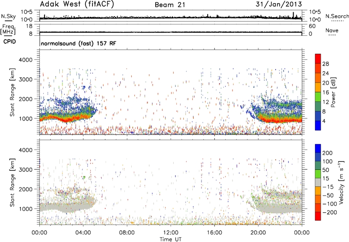This screenshot has height=242, width=349.
Task: Select the 'N.Sky' legend label
Action: pos(8,16)
